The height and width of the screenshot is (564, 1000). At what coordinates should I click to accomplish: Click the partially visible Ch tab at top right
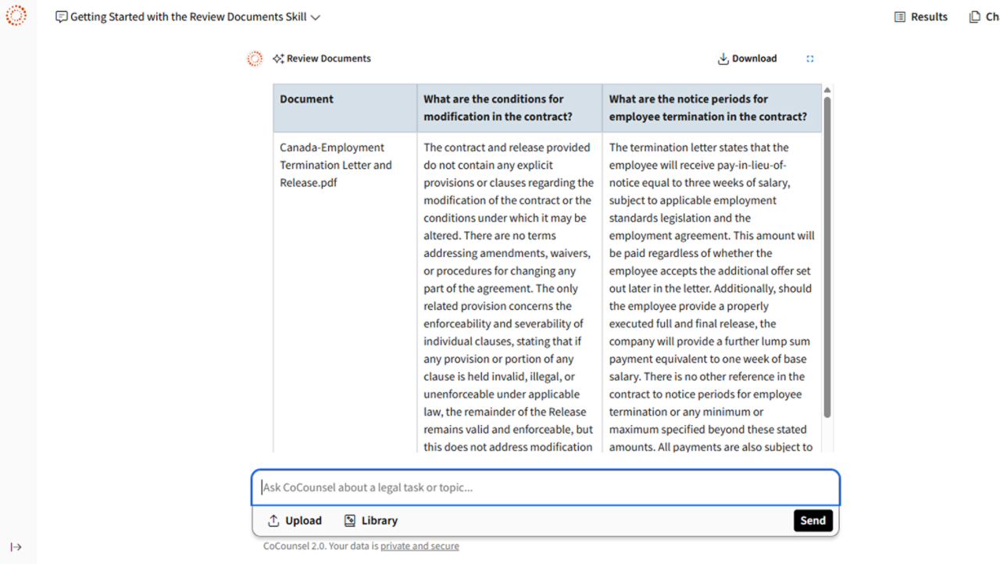(x=984, y=17)
